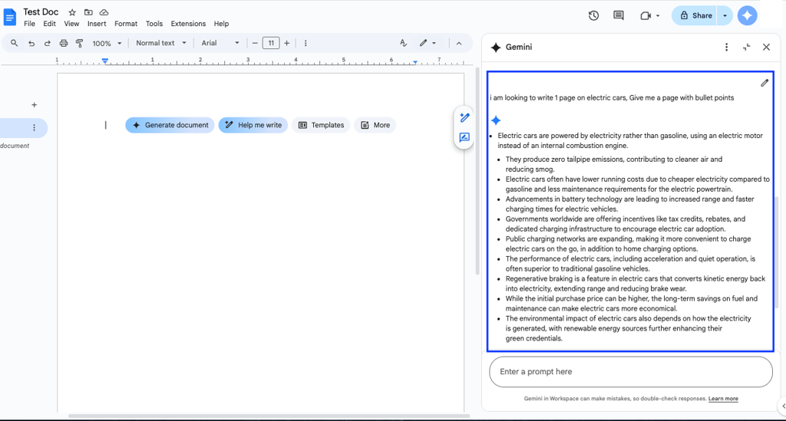
Task: Start a video call with the camera icon
Action: click(x=646, y=15)
